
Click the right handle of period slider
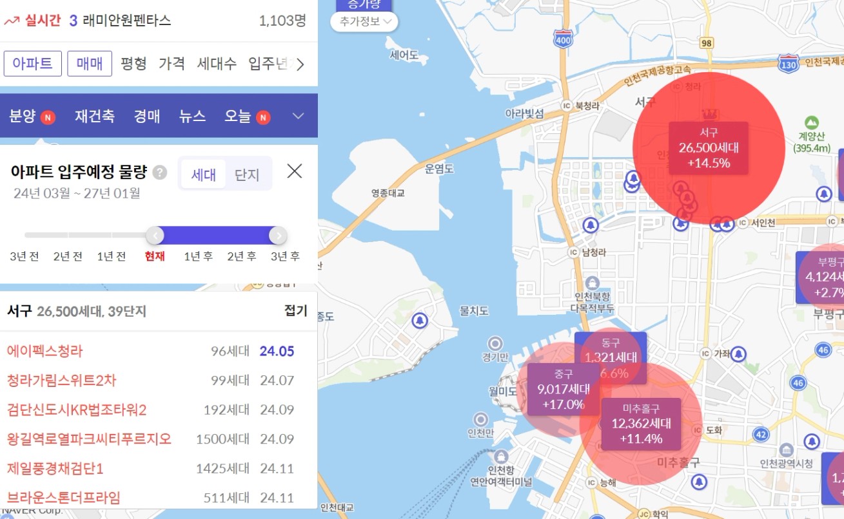[x=278, y=236]
